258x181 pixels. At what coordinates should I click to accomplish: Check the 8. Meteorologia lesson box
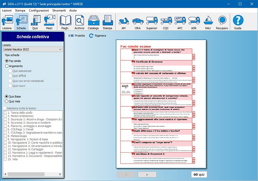coord(5,137)
